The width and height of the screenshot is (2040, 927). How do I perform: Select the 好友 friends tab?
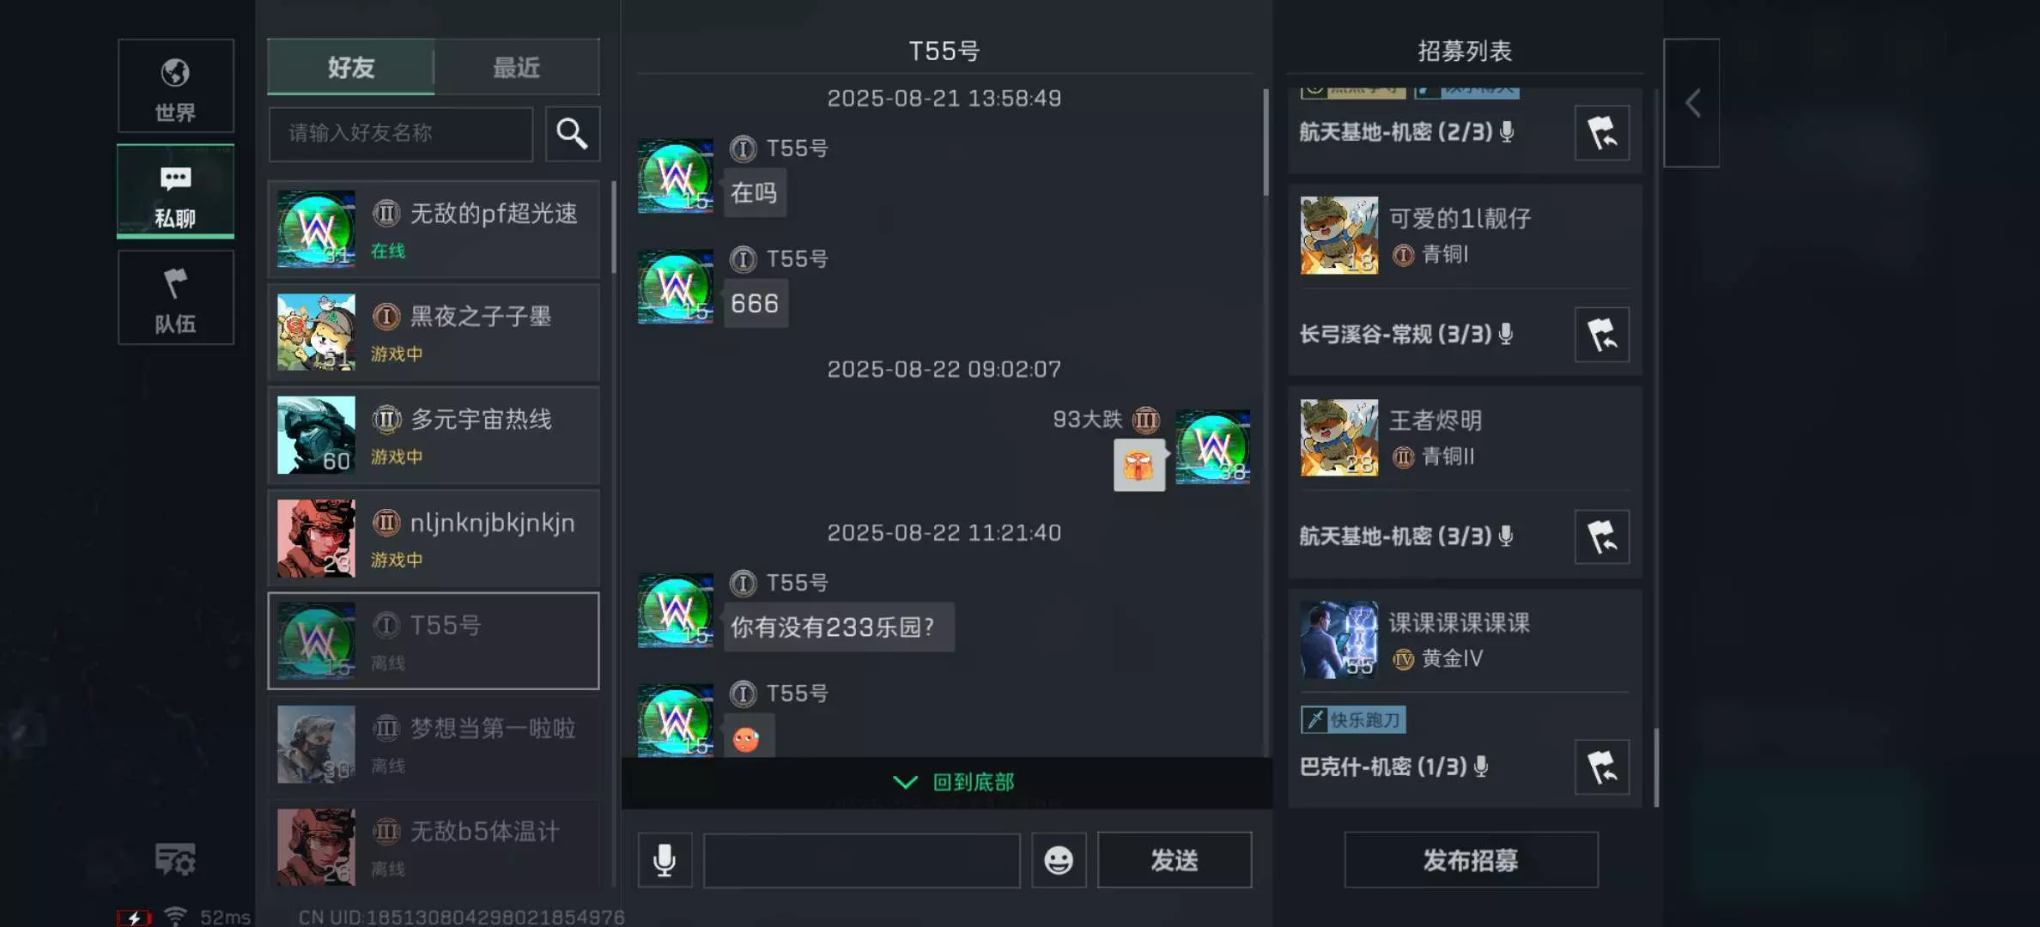click(x=350, y=67)
